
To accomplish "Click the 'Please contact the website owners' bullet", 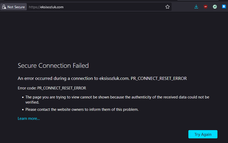I will point(82,110).
